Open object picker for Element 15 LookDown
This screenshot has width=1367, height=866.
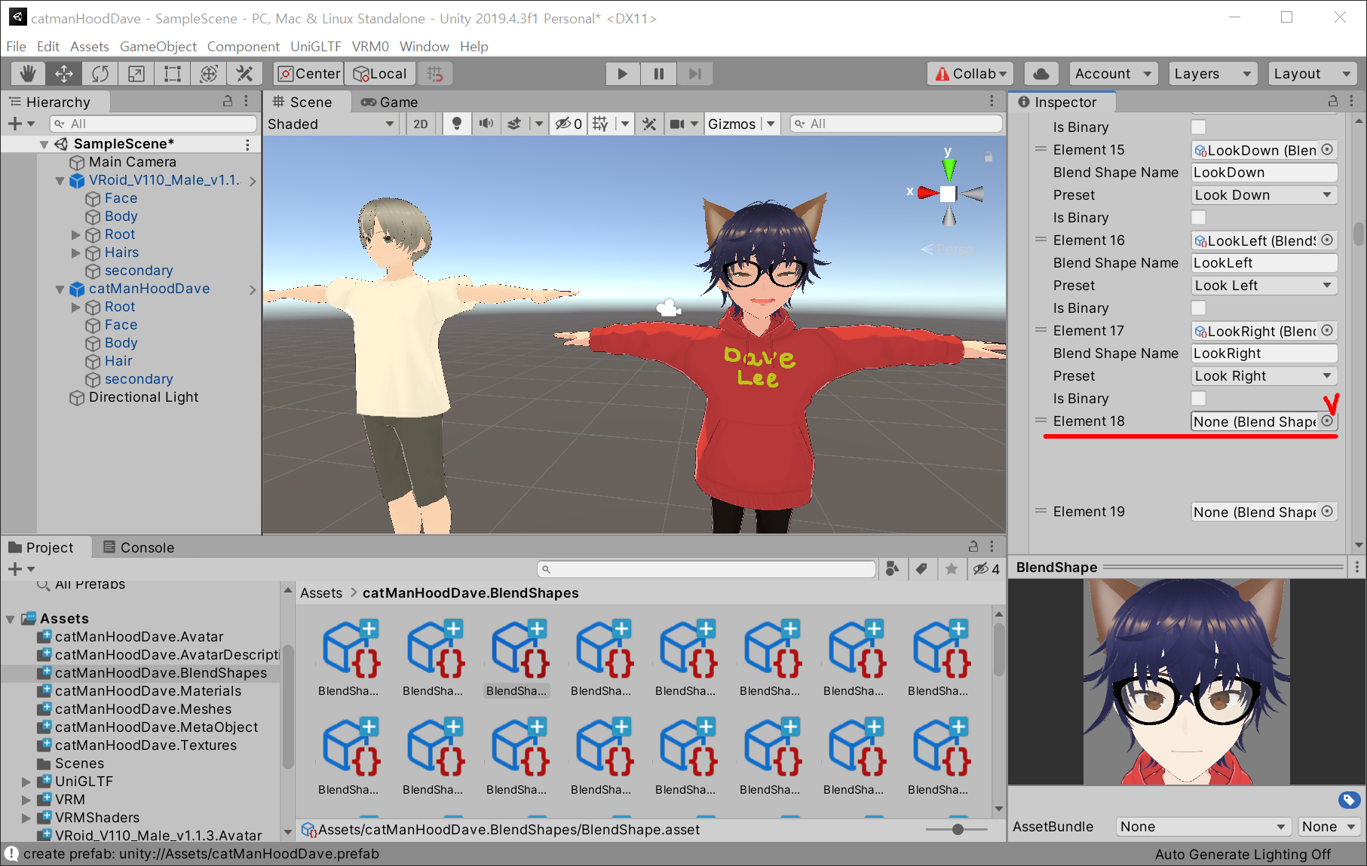coord(1327,150)
